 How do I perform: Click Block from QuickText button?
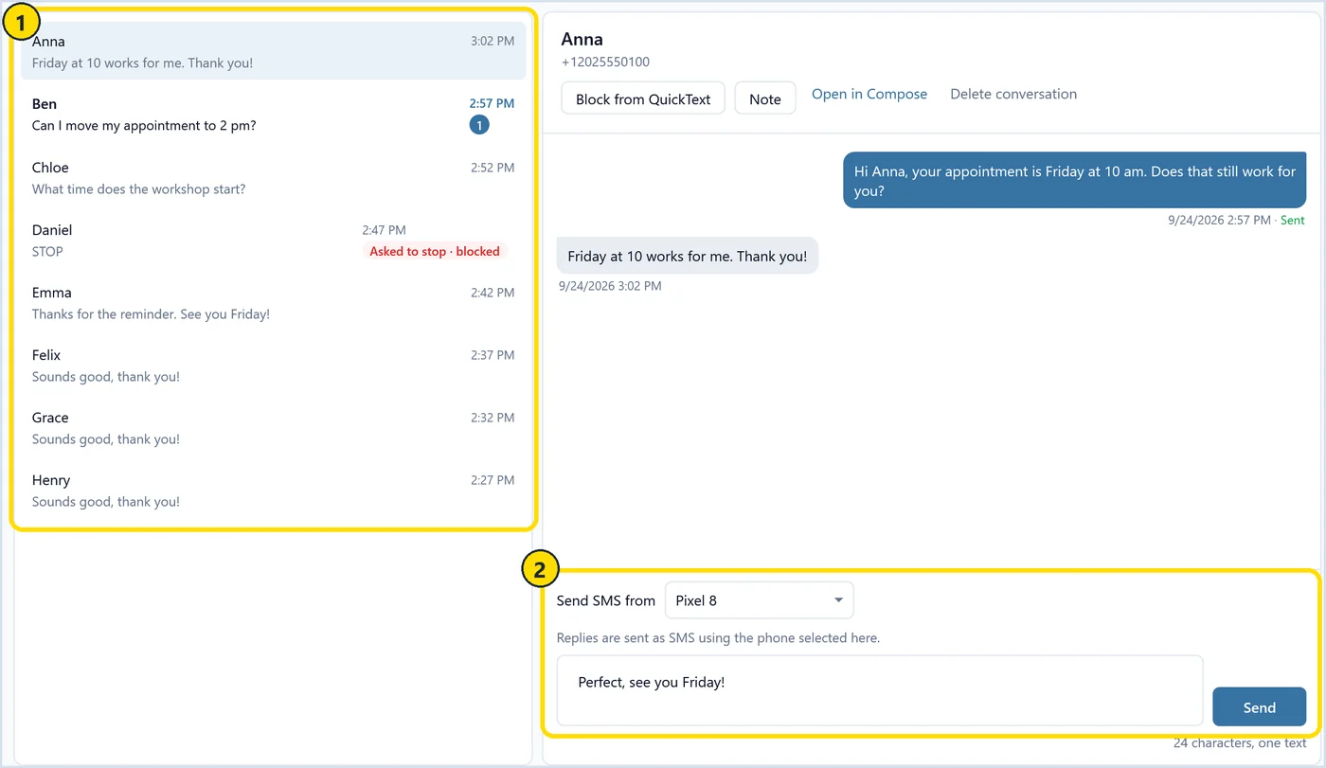[x=643, y=98]
